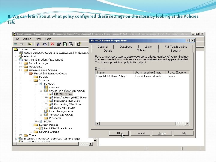
Task: Collapse the System Policies node
Action: (x=31, y=125)
